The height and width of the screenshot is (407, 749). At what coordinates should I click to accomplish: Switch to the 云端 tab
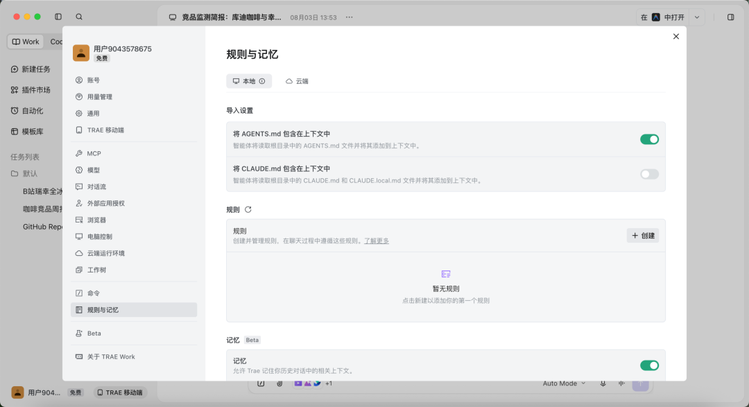297,81
